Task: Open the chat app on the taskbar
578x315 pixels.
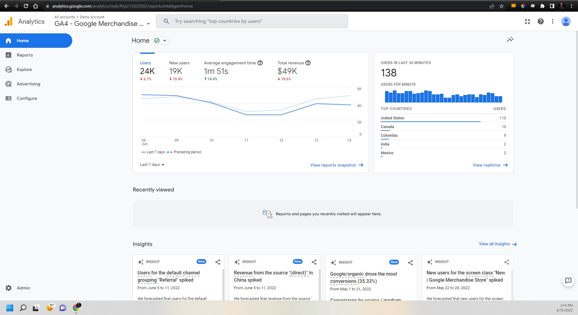Action: coord(63,308)
